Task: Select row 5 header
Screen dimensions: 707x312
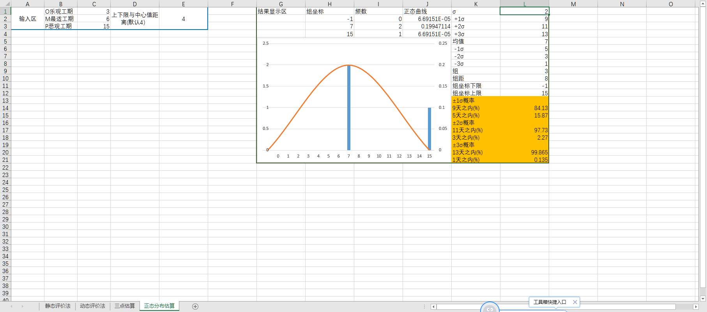Action: click(5, 41)
